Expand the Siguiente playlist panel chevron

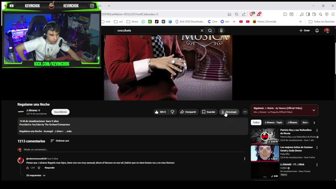[x=314, y=110]
